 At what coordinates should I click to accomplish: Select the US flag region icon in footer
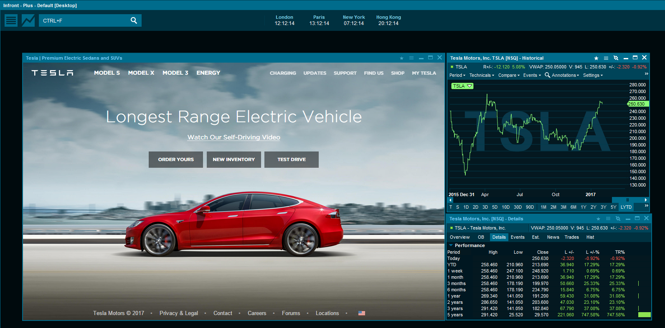tap(362, 313)
